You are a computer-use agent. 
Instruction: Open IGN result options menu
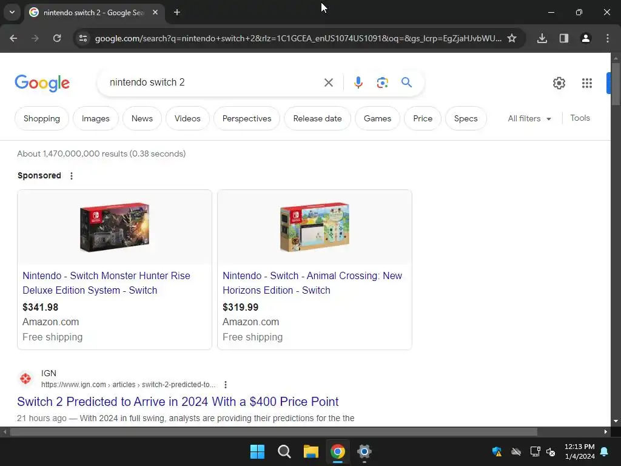(x=226, y=385)
